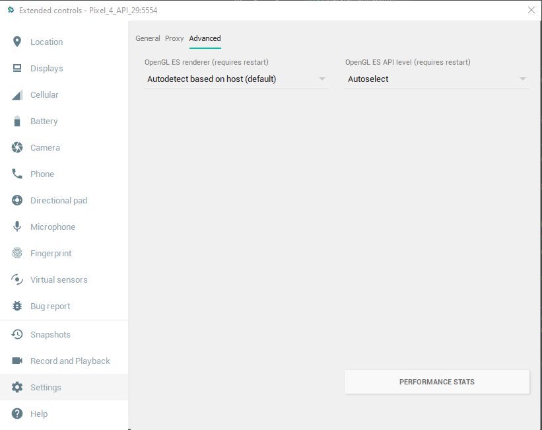Open the Snapshots clock icon
Image resolution: width=542 pixels, height=430 pixels.
click(x=16, y=334)
